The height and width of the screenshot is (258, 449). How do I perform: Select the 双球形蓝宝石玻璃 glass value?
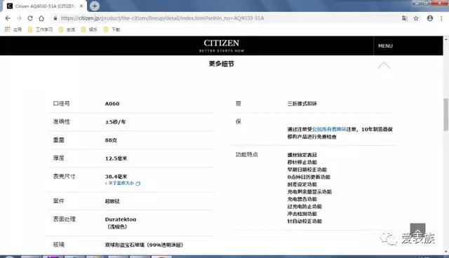coord(144,245)
